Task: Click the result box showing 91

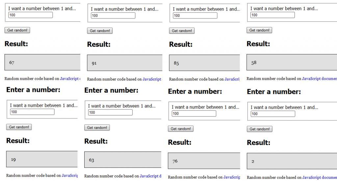Action: click(125, 63)
